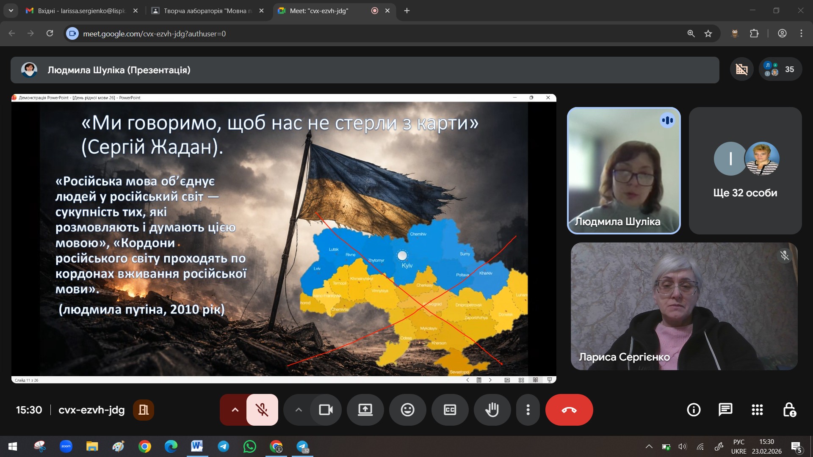Click the present screen icon

click(x=365, y=410)
